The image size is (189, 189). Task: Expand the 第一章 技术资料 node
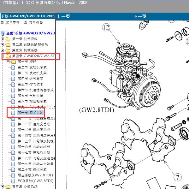[2, 39]
